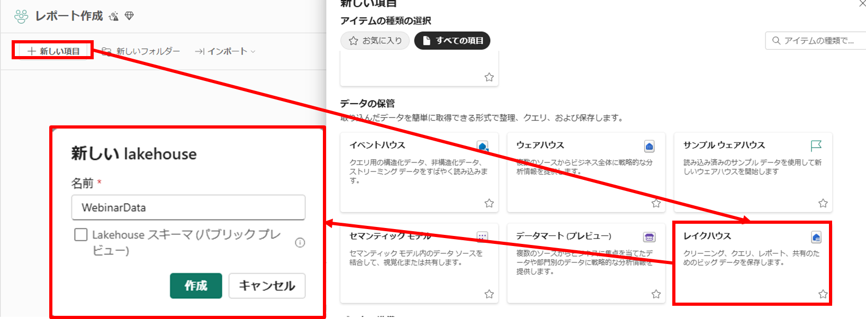Favorite the ウェアハウス card with its star

click(x=656, y=203)
